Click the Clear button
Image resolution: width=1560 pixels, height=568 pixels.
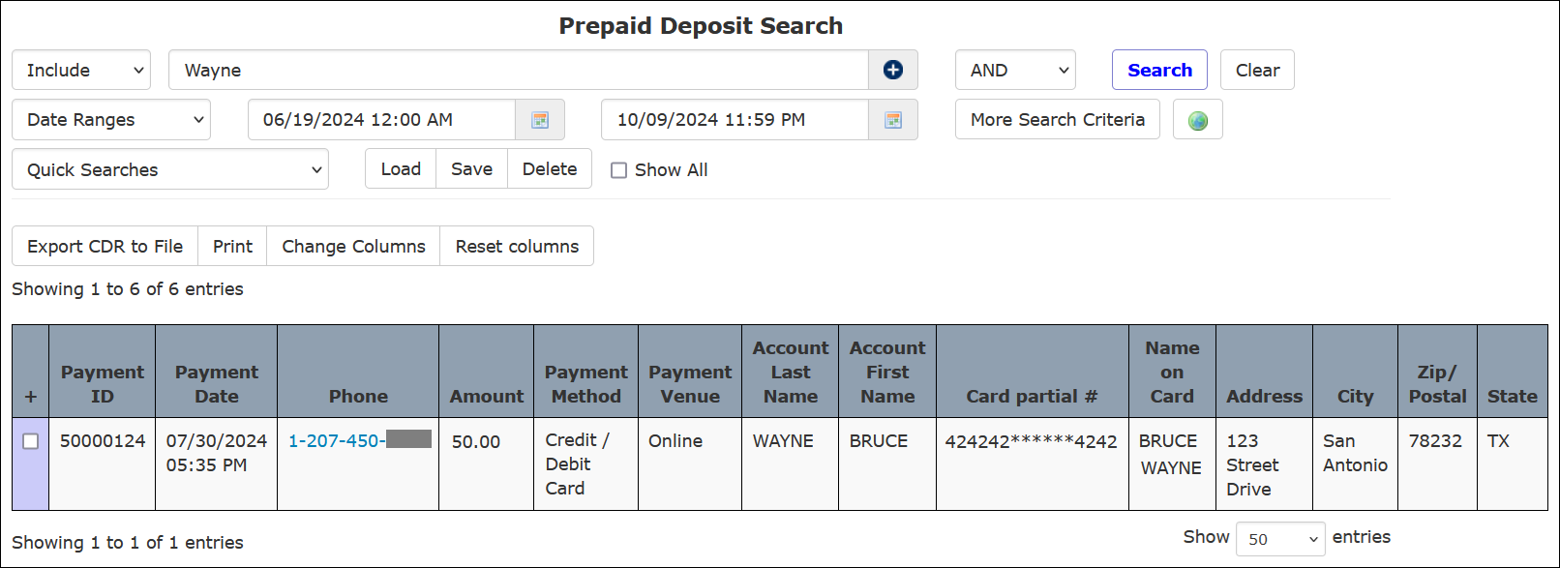[1257, 70]
